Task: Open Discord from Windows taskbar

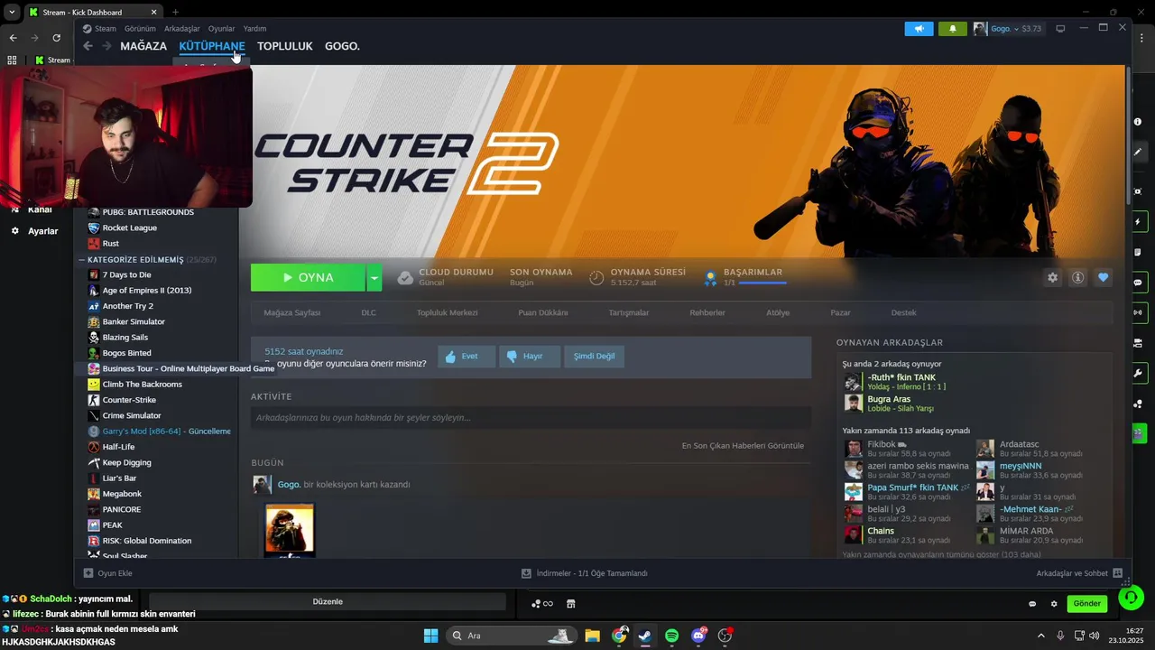Action: click(698, 636)
